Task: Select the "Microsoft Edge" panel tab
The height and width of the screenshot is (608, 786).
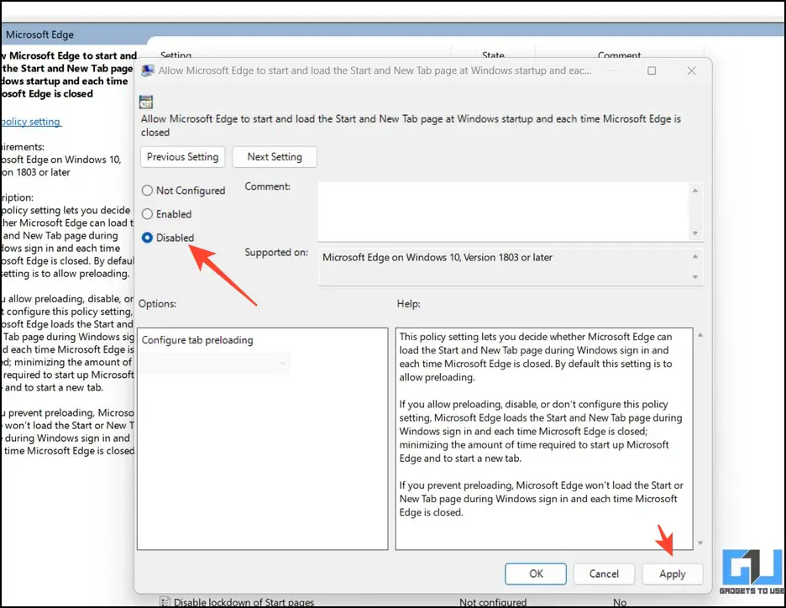Action: (40, 34)
